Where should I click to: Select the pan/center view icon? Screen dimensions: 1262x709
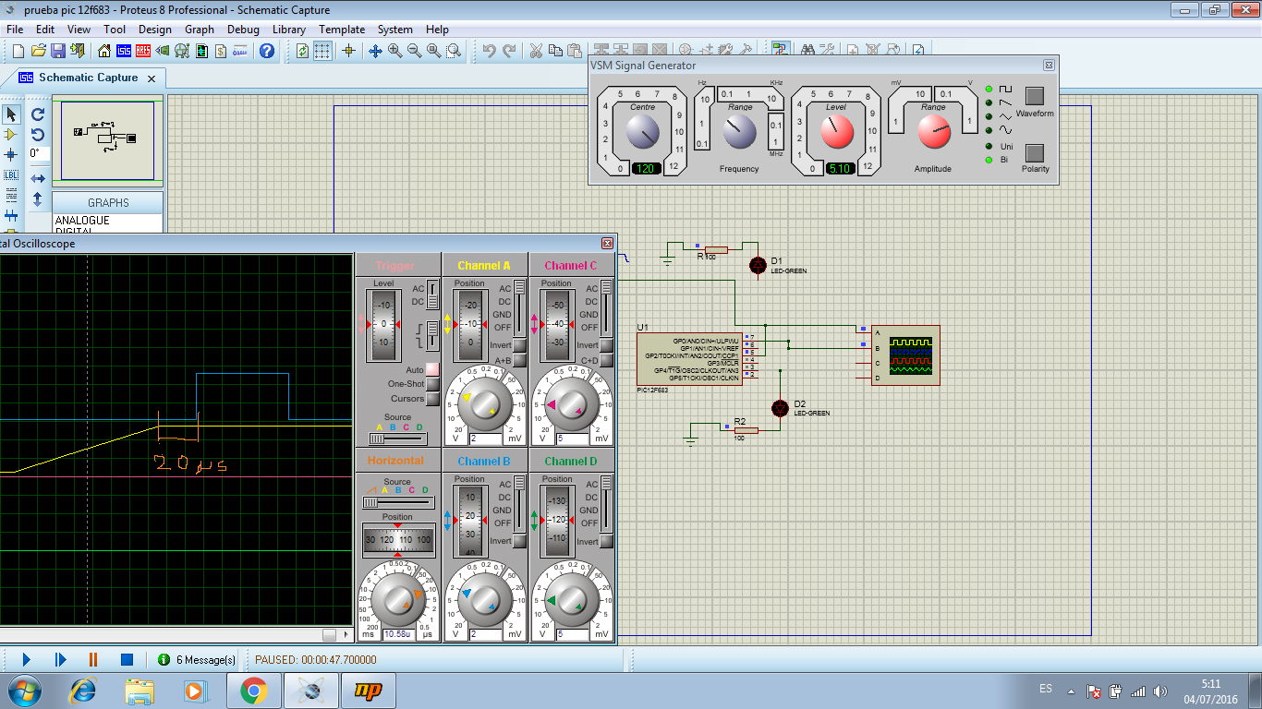[x=376, y=51]
